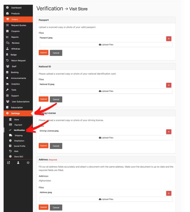190x212 pixels.
Task: Open Store SEO settings
Action: coord(19,157)
